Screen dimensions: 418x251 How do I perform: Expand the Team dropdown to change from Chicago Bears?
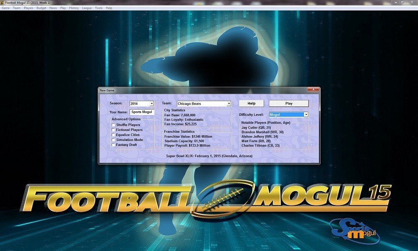pyautogui.click(x=229, y=103)
